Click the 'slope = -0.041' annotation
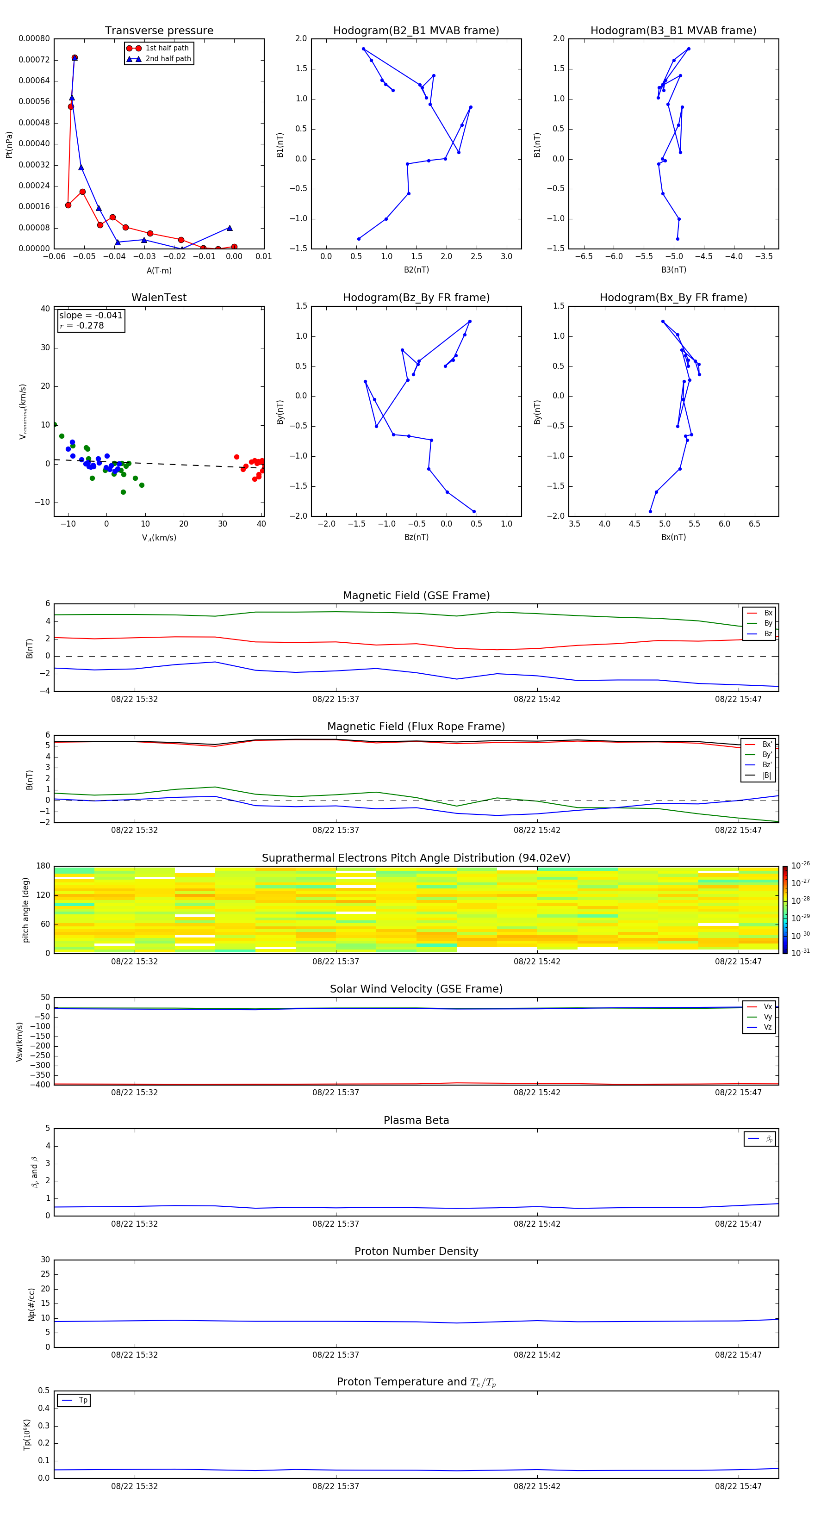The height and width of the screenshot is (1527, 833). point(91,316)
